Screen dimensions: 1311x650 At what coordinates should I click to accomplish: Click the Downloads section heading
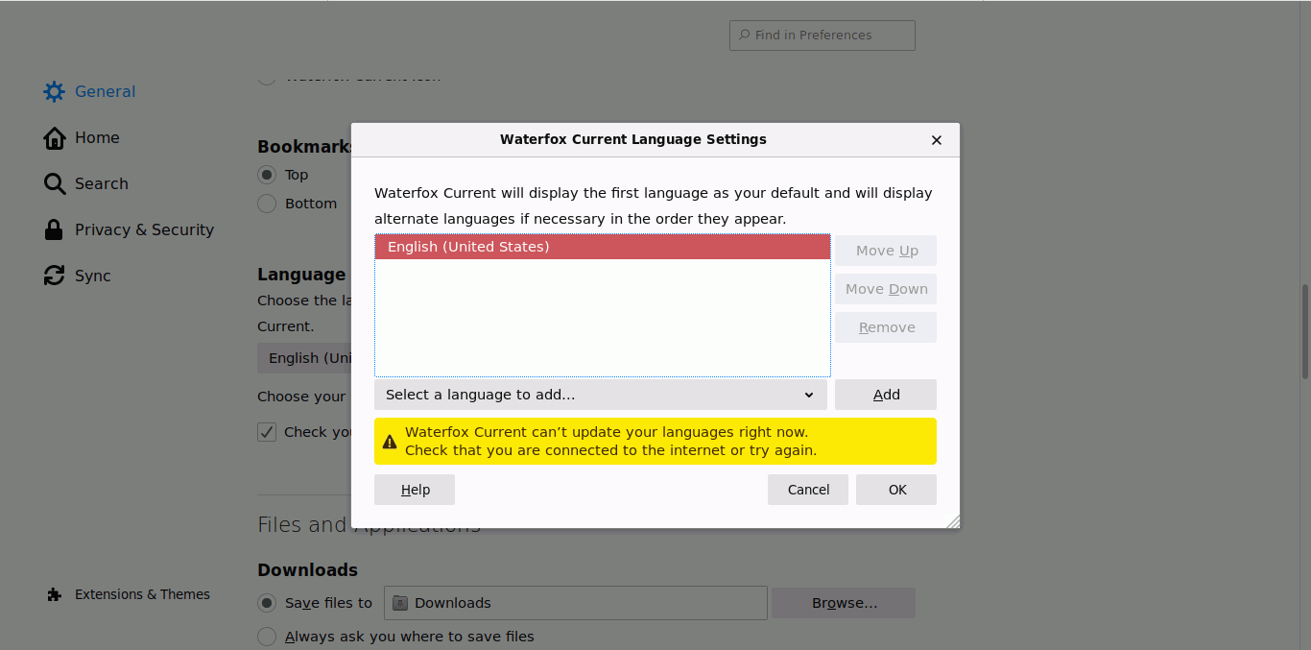tap(307, 570)
